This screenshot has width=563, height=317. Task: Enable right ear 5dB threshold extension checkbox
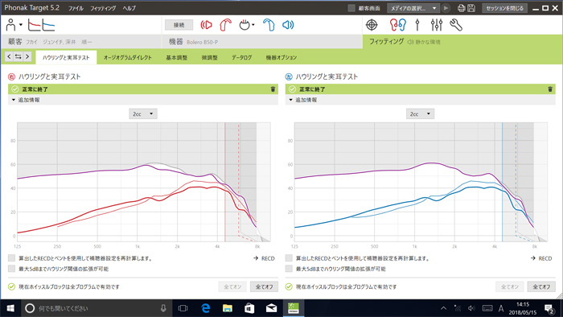tap(12, 269)
